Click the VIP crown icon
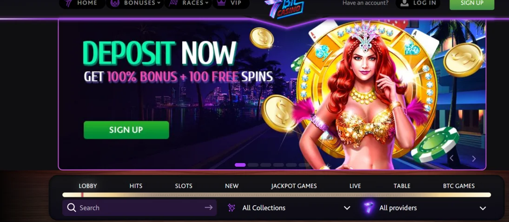This screenshot has width=509, height=222. [x=221, y=3]
